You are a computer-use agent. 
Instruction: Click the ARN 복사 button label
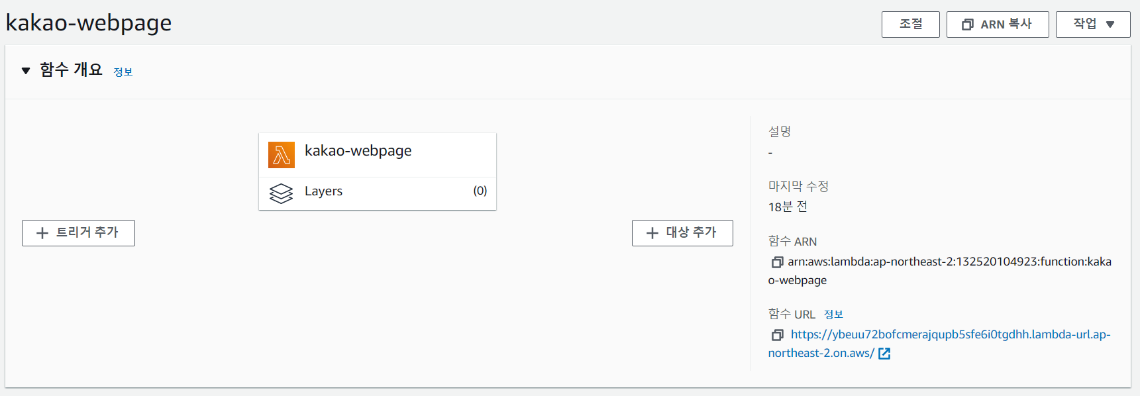click(1006, 25)
